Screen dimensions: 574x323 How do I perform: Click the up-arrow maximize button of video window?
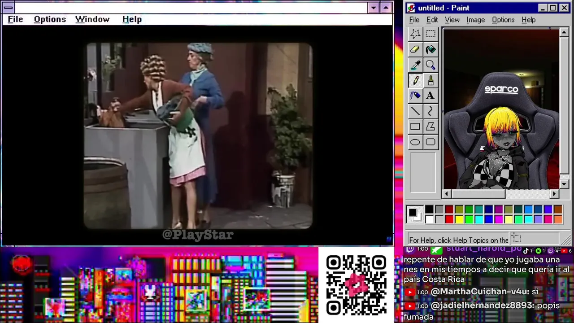(x=386, y=8)
